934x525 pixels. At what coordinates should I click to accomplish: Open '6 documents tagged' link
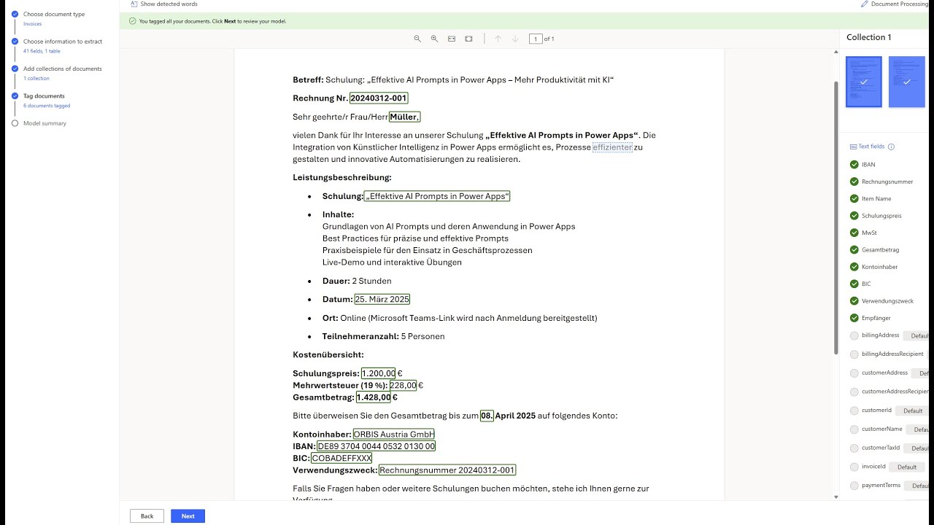click(x=47, y=106)
